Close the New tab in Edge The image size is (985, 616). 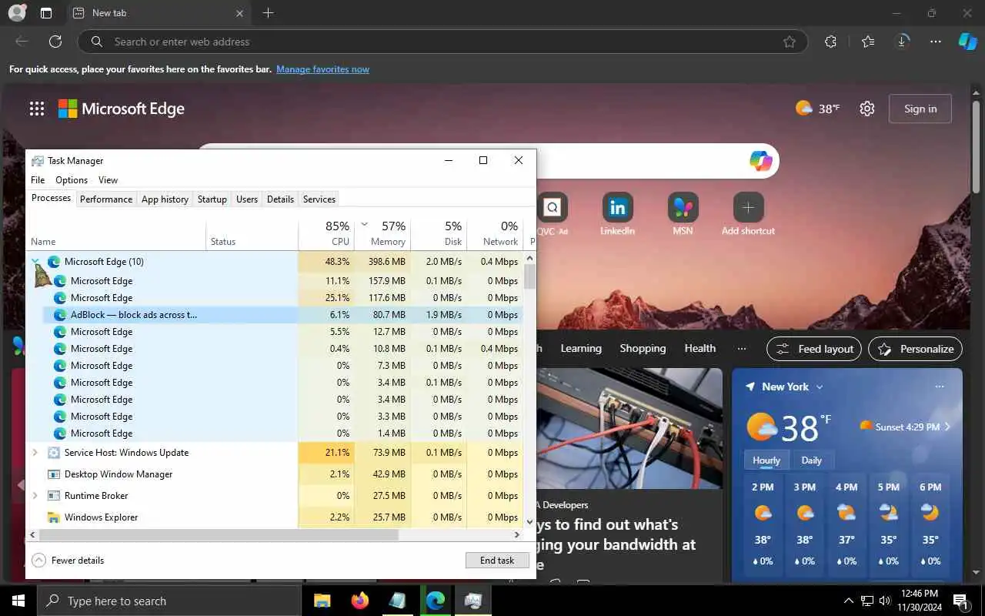coord(239,13)
